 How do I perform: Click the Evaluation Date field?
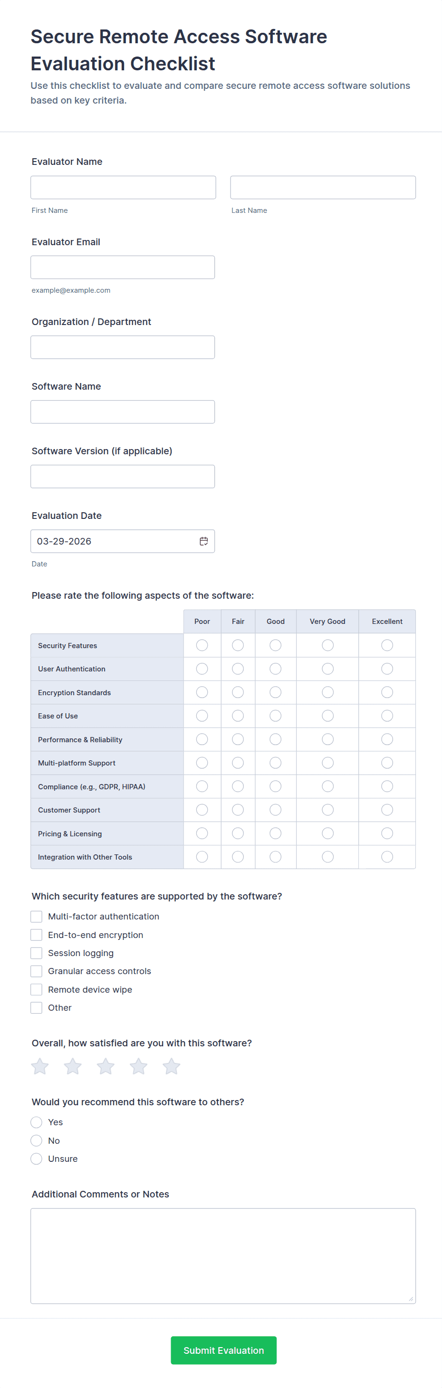[x=113, y=541]
